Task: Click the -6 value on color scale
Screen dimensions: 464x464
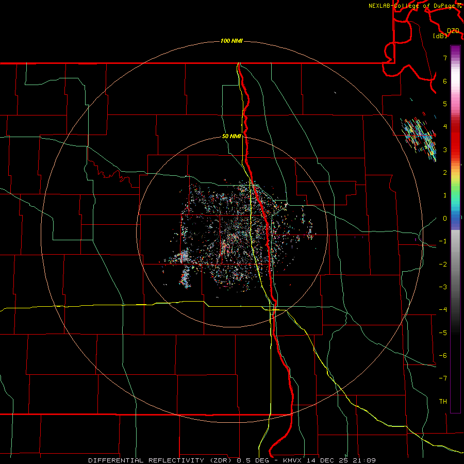Action: pos(443,356)
